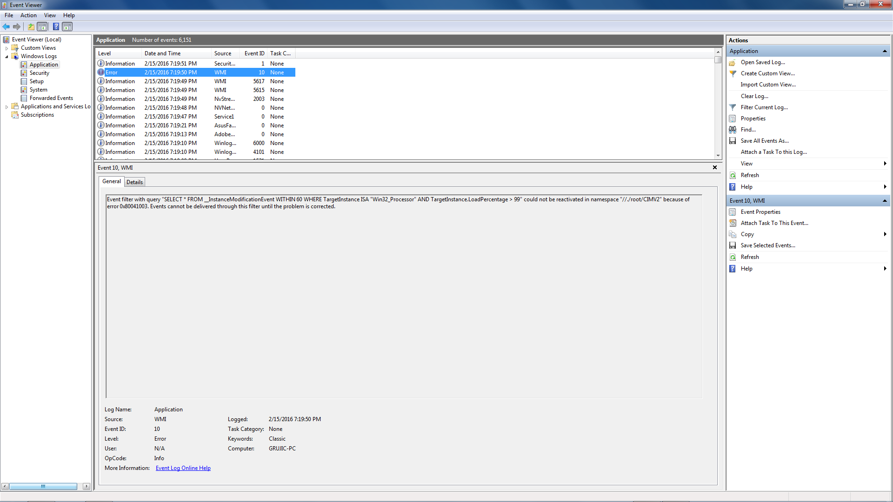
Task: Expand the Custom Views tree node
Action: coord(7,48)
